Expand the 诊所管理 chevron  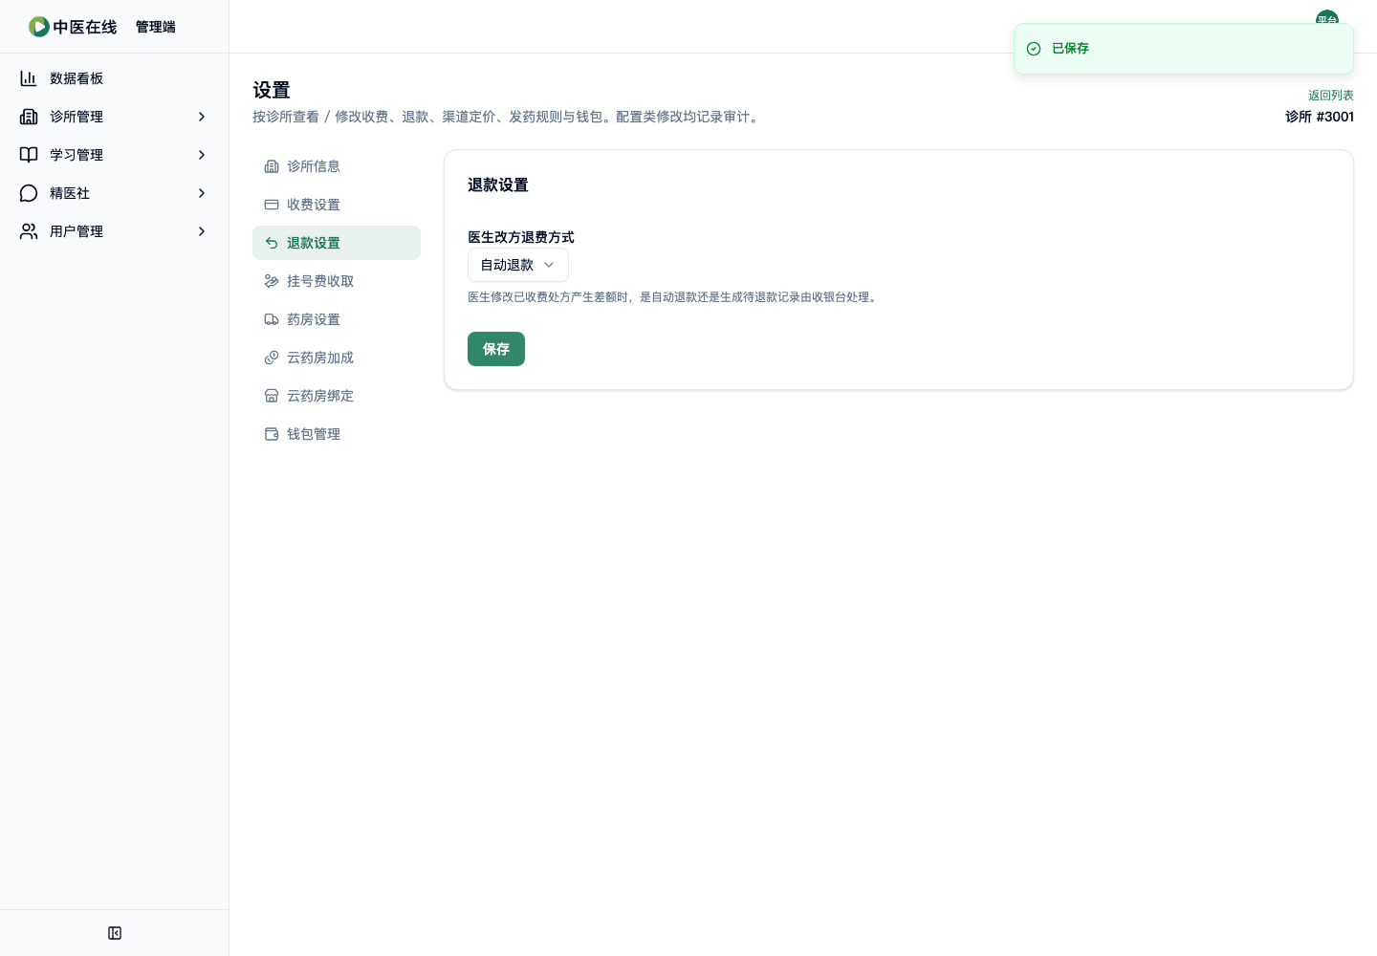(x=202, y=117)
